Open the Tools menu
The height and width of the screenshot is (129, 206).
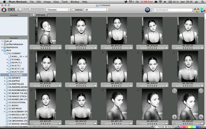point(65,2)
